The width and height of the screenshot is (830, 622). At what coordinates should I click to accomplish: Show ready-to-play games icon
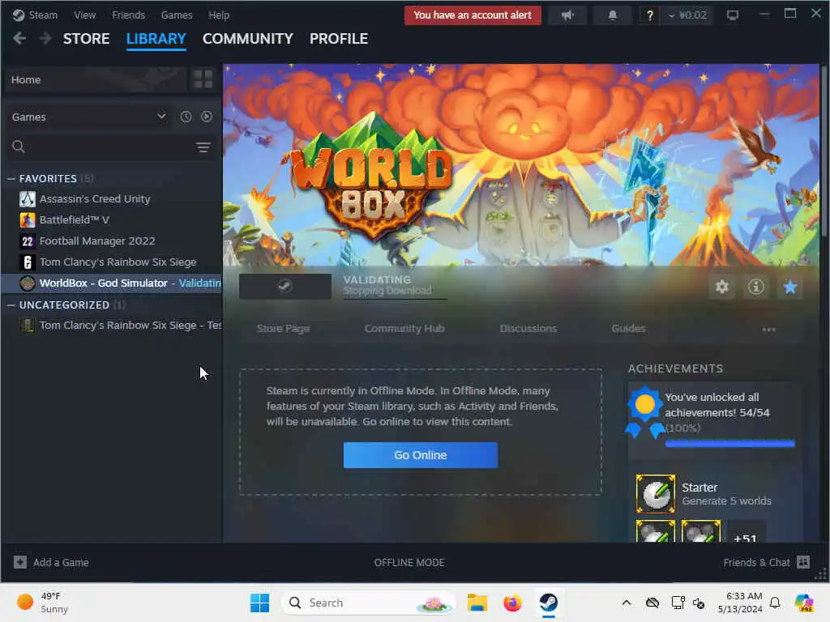click(x=207, y=117)
